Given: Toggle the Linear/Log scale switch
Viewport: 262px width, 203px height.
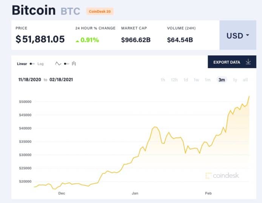Looking at the screenshot, I should pyautogui.click(x=32, y=64).
